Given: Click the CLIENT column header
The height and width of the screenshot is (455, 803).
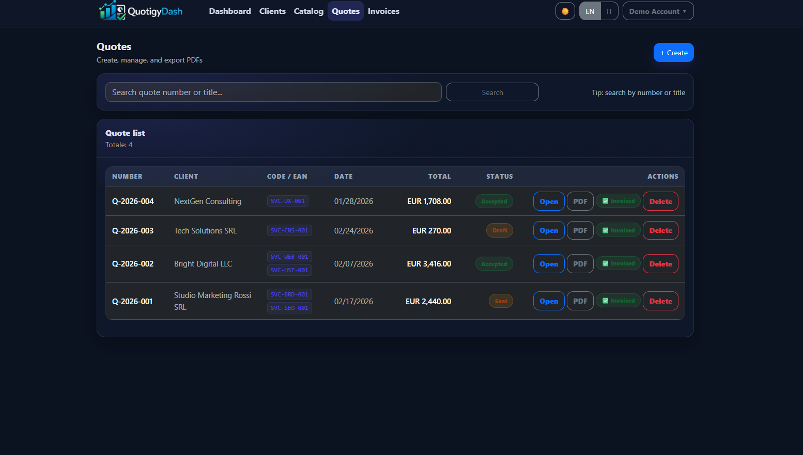Looking at the screenshot, I should click(x=186, y=177).
